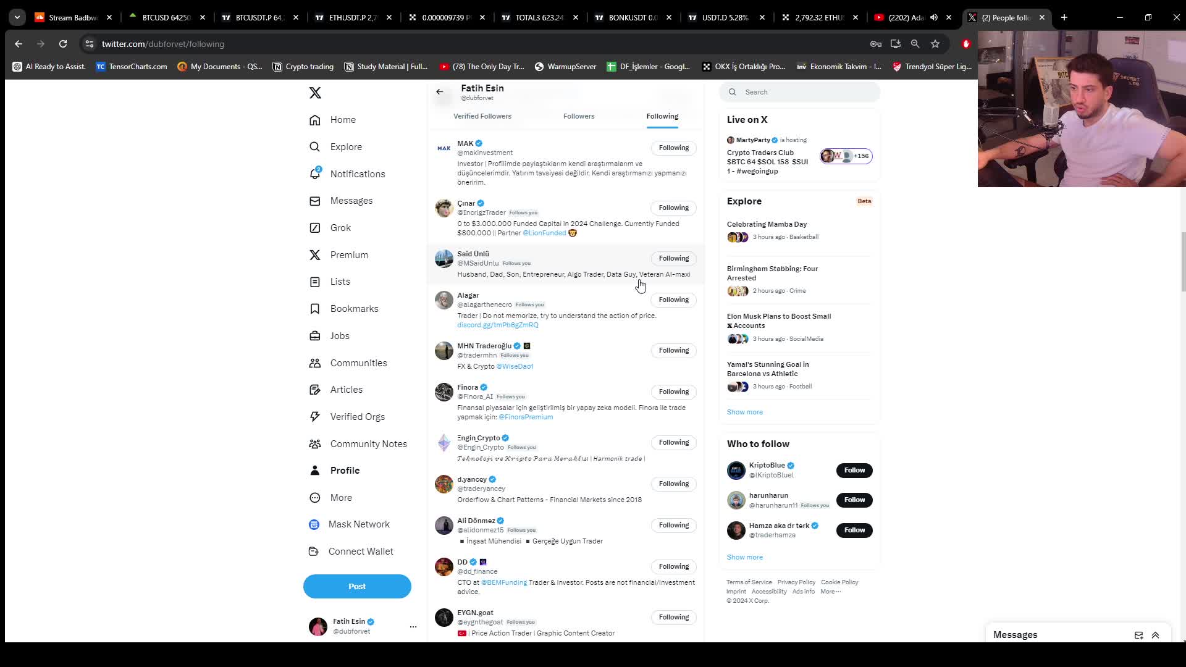This screenshot has width=1186, height=667.
Task: Expand the More menu in sidebar
Action: coord(331,498)
